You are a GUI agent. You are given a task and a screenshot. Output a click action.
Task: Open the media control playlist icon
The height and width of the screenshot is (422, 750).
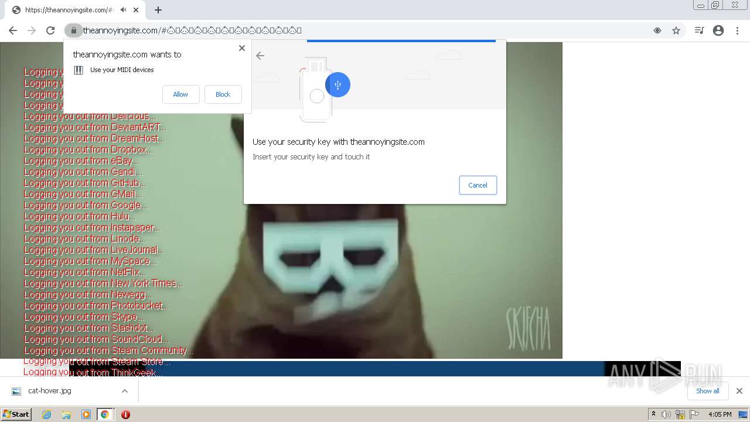coord(699,30)
